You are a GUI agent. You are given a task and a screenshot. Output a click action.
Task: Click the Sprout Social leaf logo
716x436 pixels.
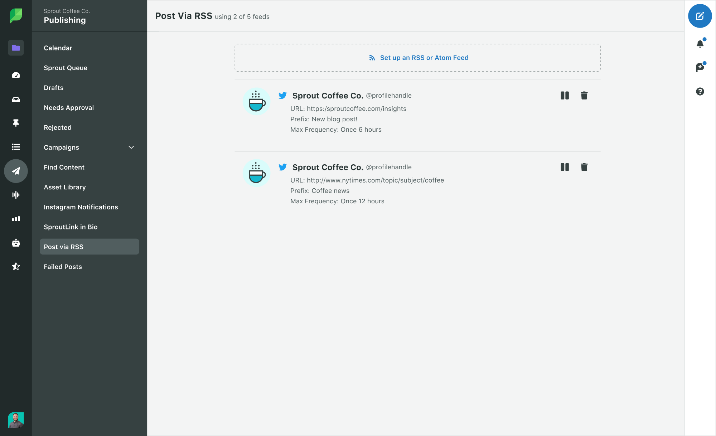16,15
